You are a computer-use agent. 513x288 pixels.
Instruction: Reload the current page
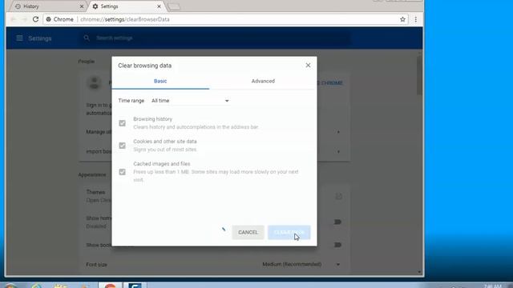[x=35, y=19]
